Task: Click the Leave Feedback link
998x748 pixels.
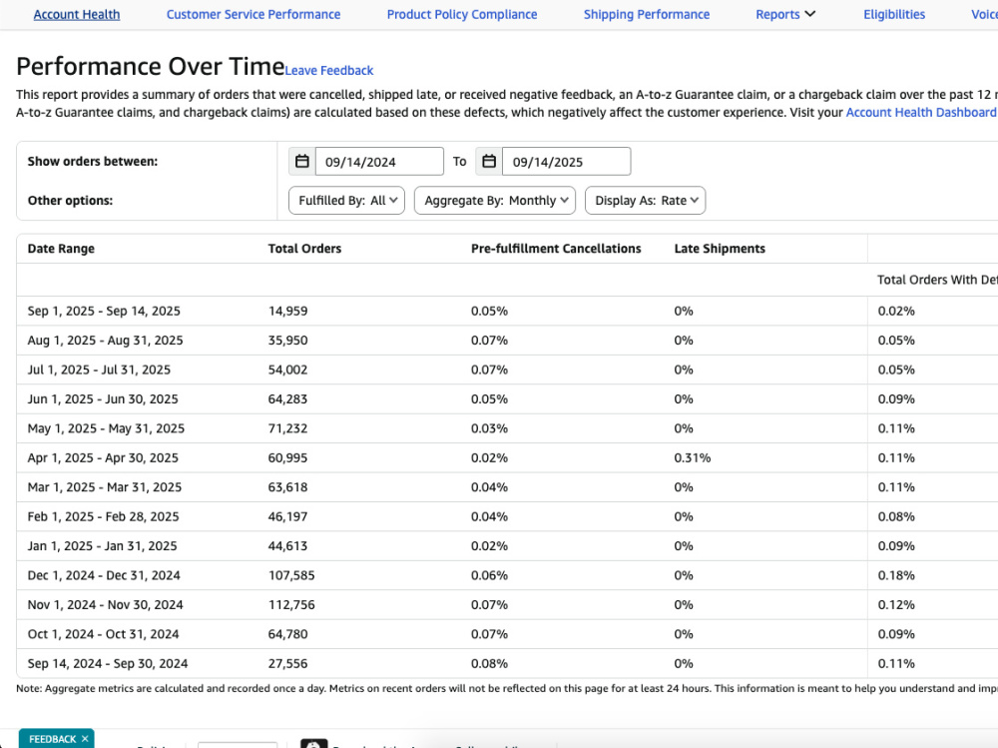Action: pos(329,70)
